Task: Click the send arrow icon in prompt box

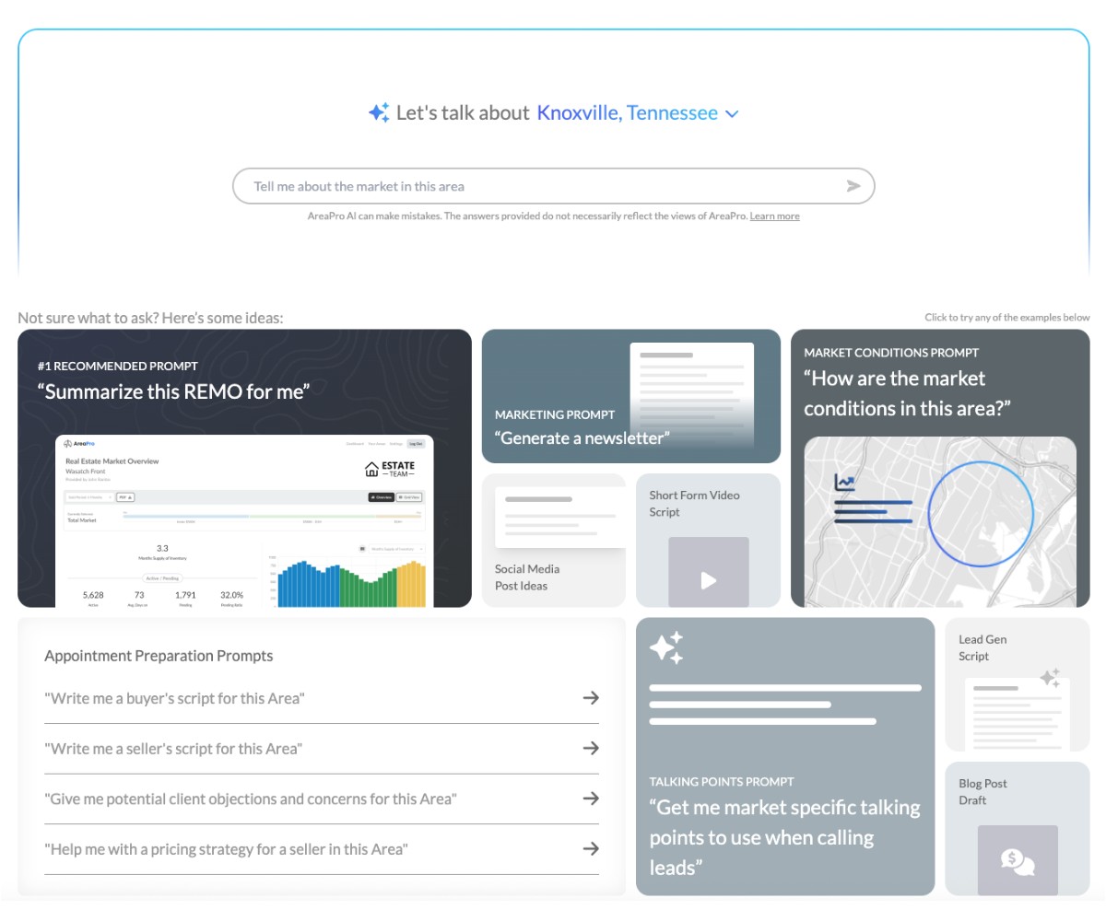Action: 853,186
